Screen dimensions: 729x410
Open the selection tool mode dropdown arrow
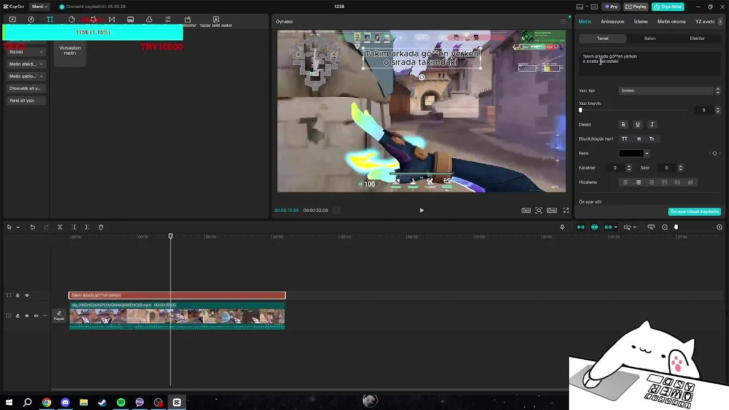(x=18, y=227)
